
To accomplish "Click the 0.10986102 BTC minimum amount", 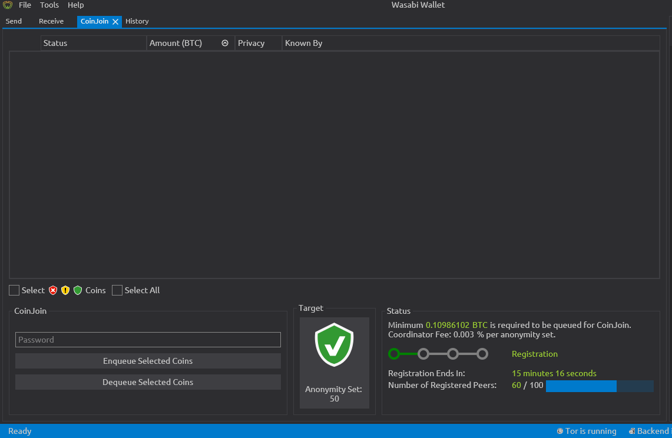I will pos(456,325).
